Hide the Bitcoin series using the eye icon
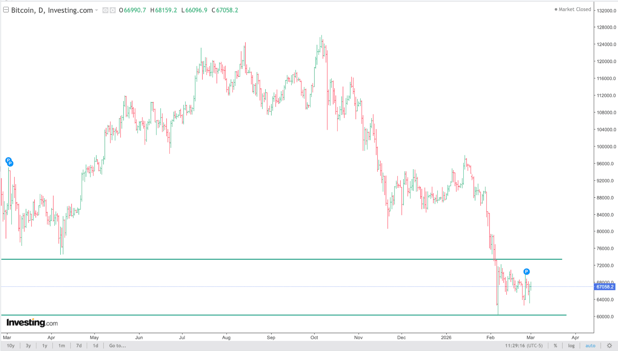The width and height of the screenshot is (618, 351). coord(105,10)
